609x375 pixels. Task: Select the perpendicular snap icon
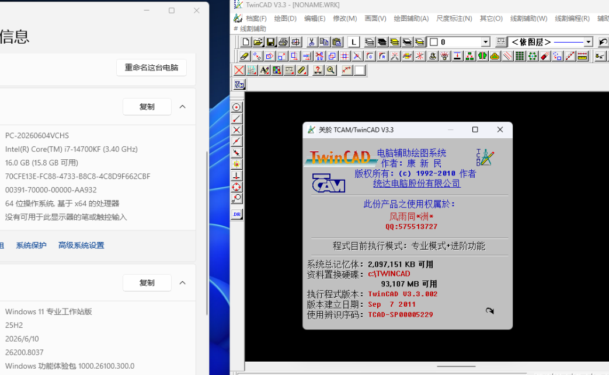236,176
